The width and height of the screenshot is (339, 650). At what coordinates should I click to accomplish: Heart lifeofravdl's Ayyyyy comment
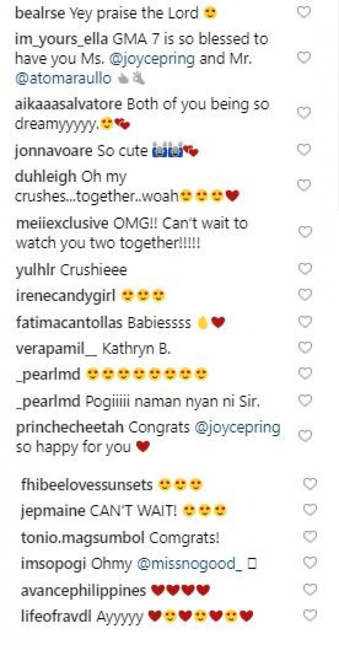(310, 615)
